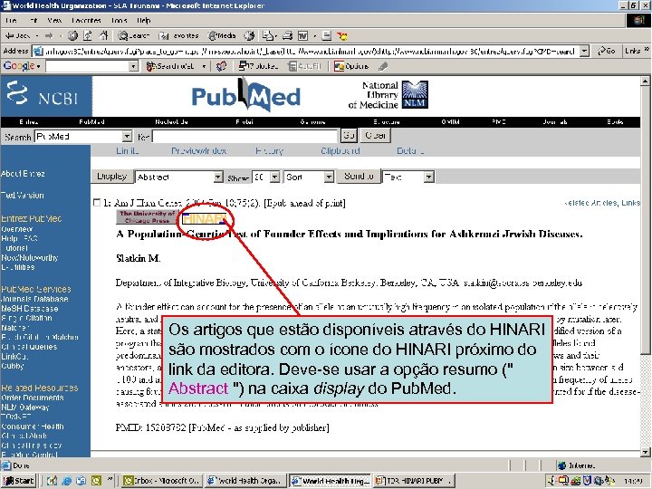
Task: Click the Display button
Action: pos(111,177)
